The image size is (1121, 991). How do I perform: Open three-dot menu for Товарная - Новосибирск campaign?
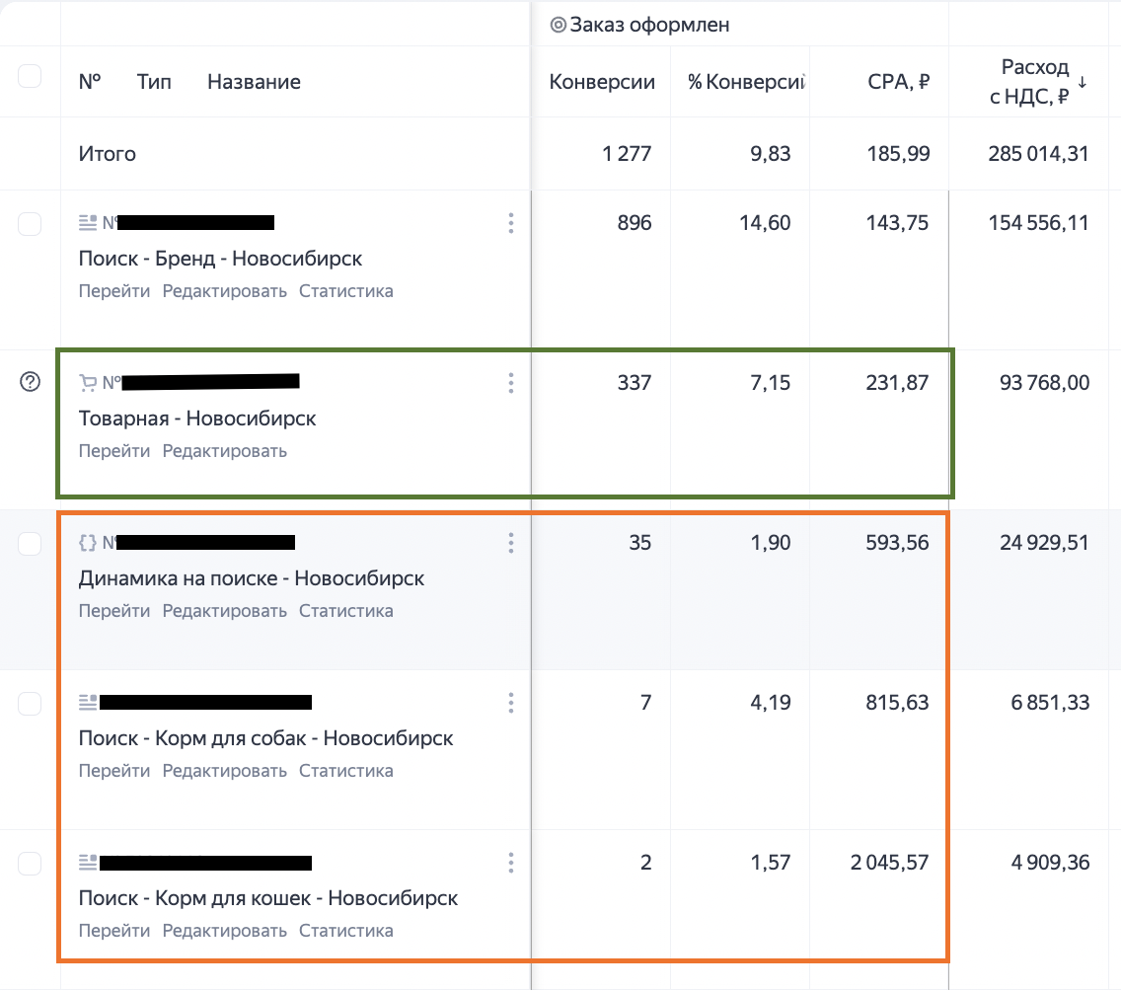[510, 383]
